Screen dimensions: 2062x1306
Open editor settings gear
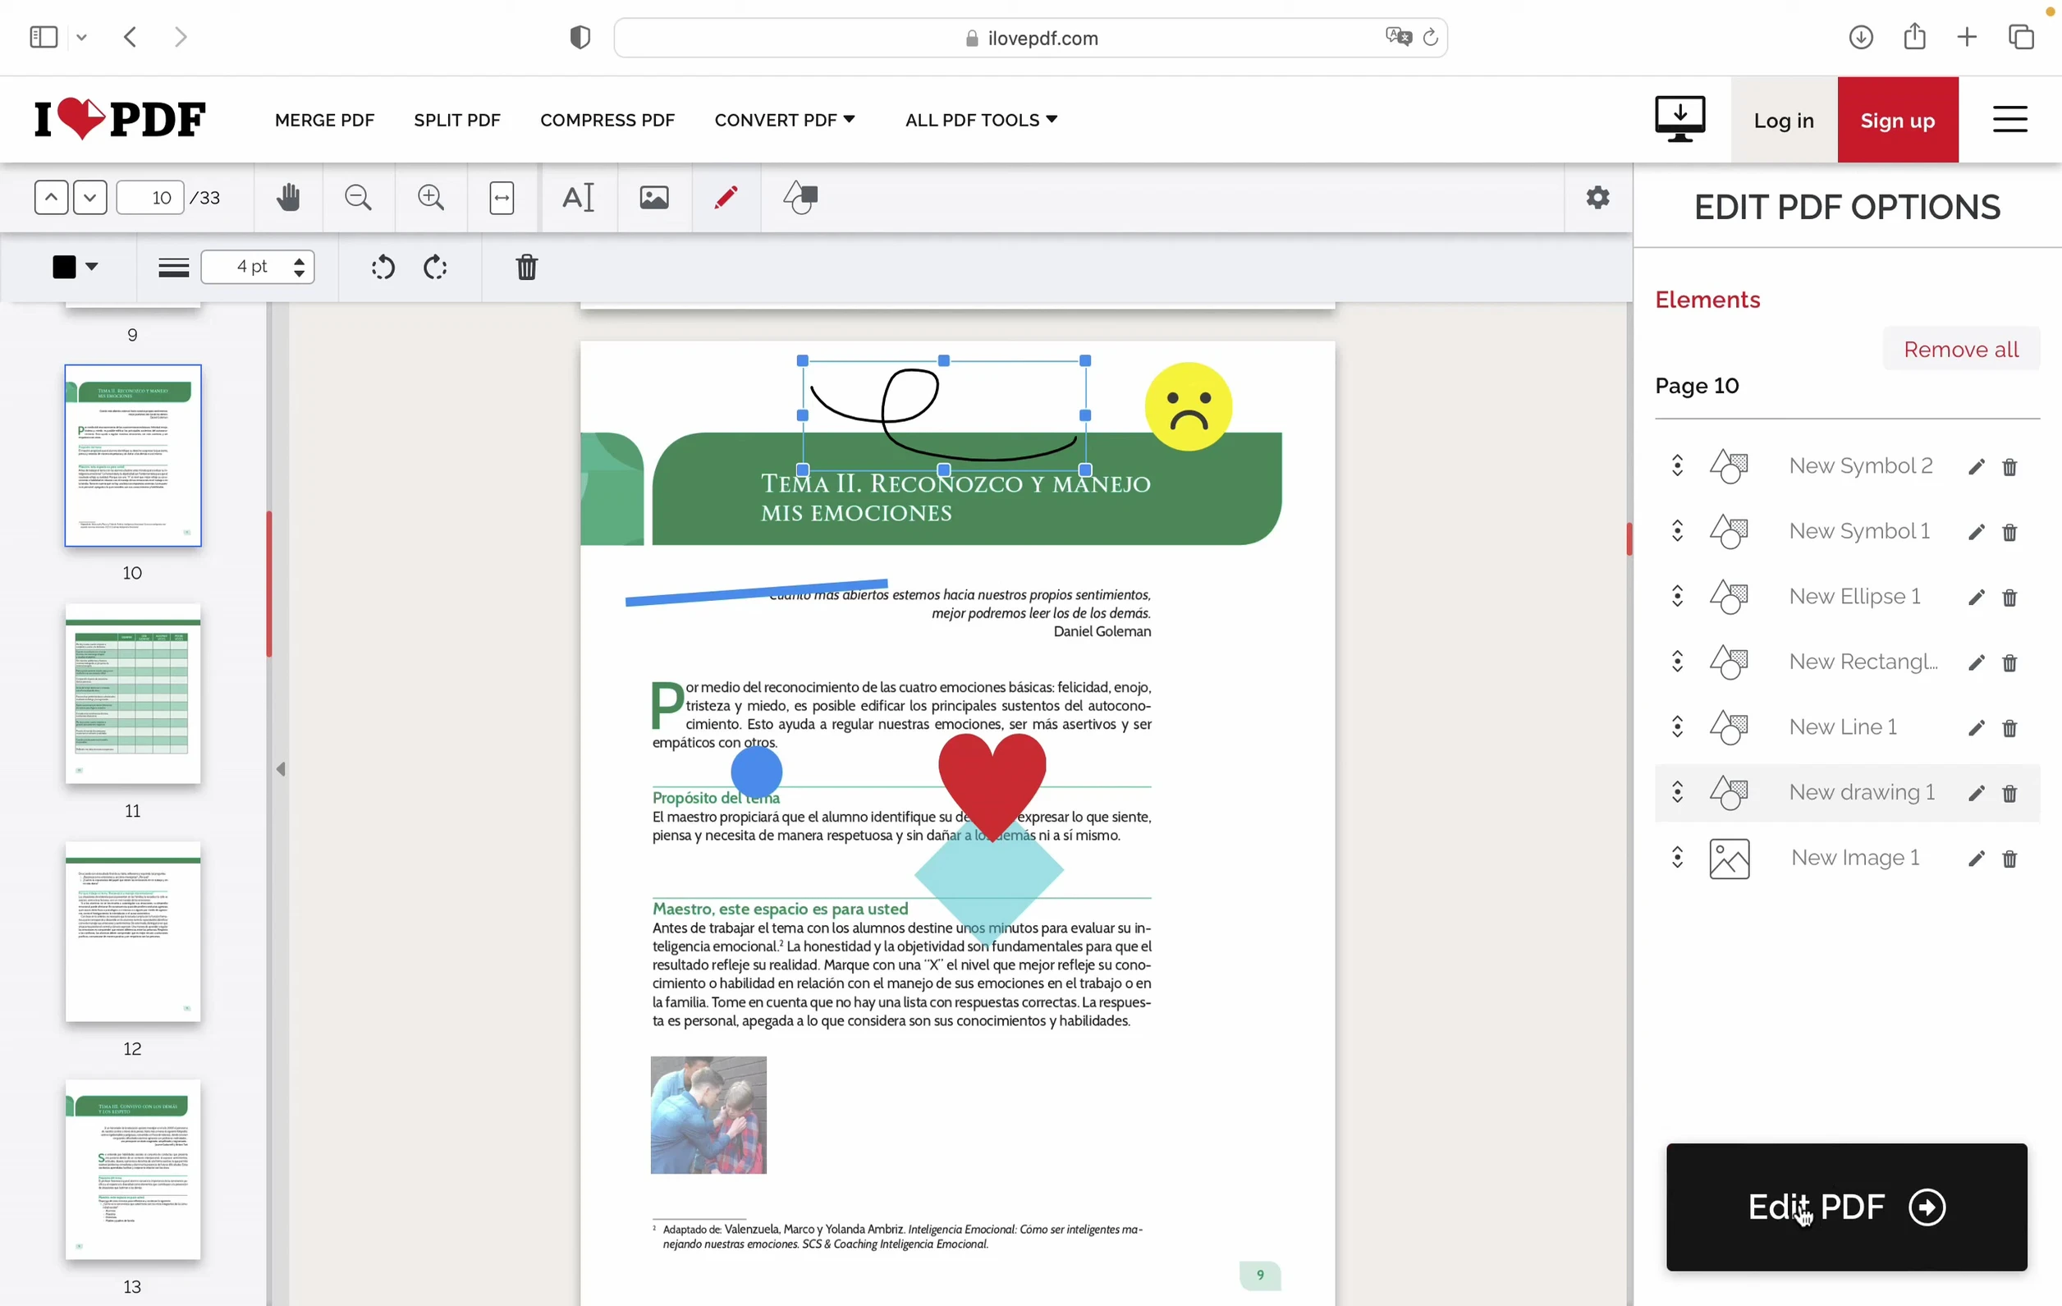tap(1597, 198)
